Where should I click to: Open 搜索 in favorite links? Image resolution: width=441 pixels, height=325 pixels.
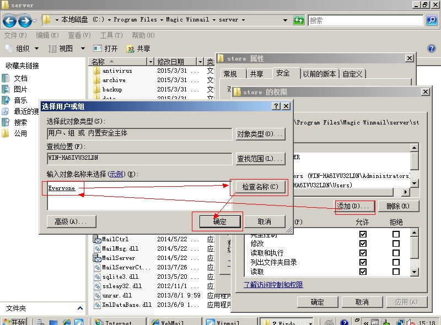click(20, 122)
